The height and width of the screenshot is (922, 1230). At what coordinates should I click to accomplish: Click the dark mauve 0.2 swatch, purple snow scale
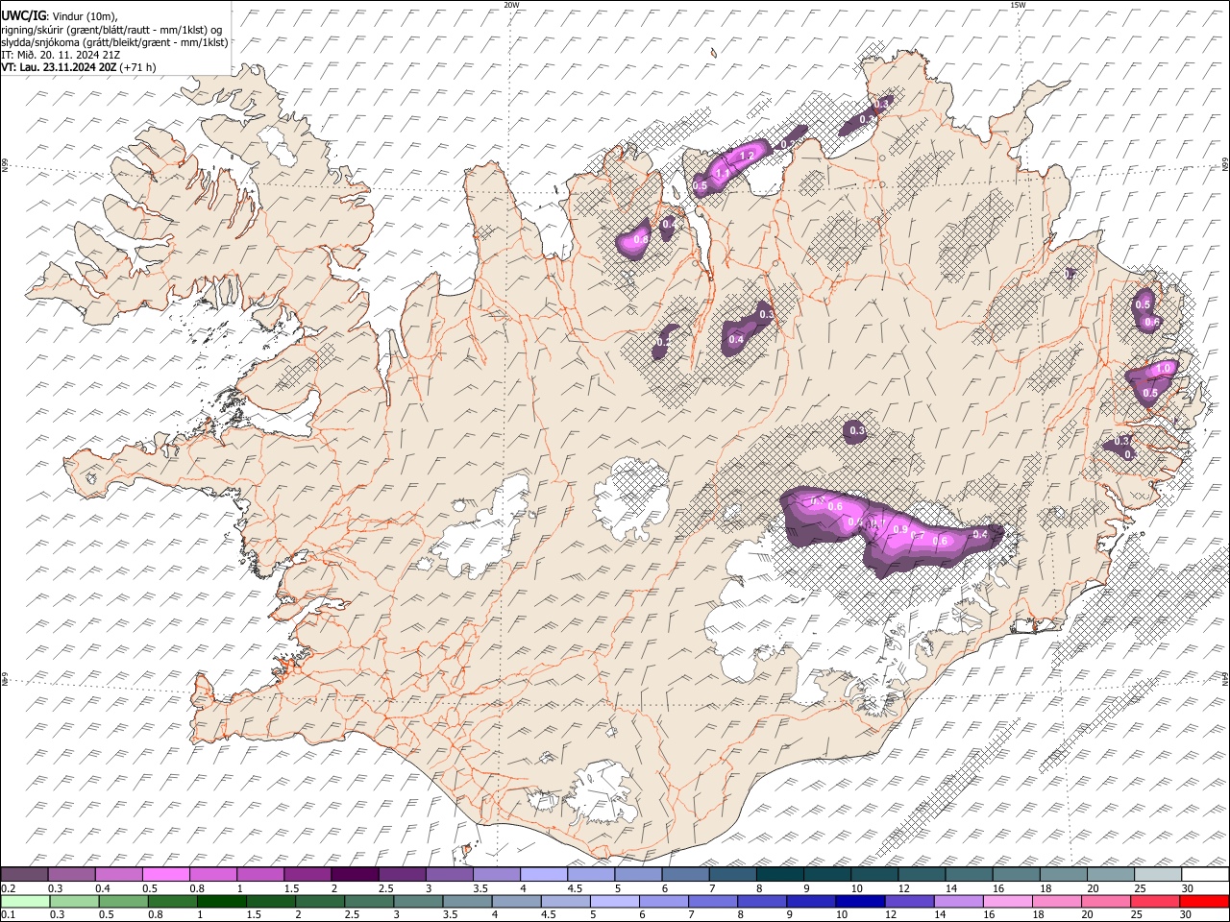24,875
